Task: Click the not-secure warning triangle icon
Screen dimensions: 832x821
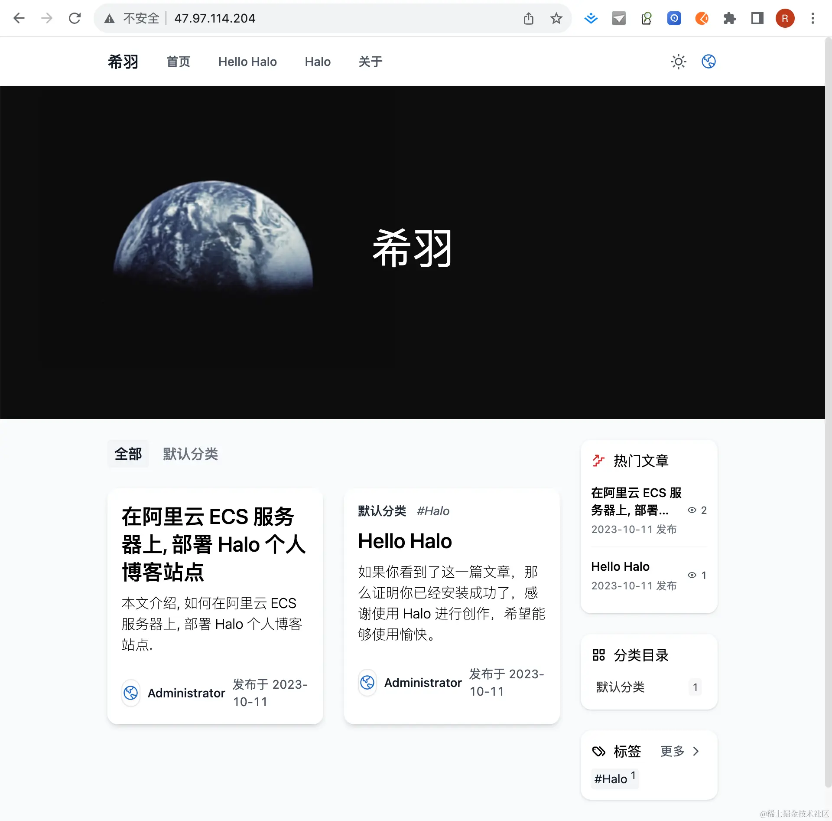Action: [x=109, y=18]
